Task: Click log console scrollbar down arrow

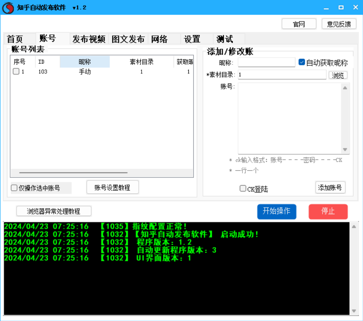Action: point(354,311)
